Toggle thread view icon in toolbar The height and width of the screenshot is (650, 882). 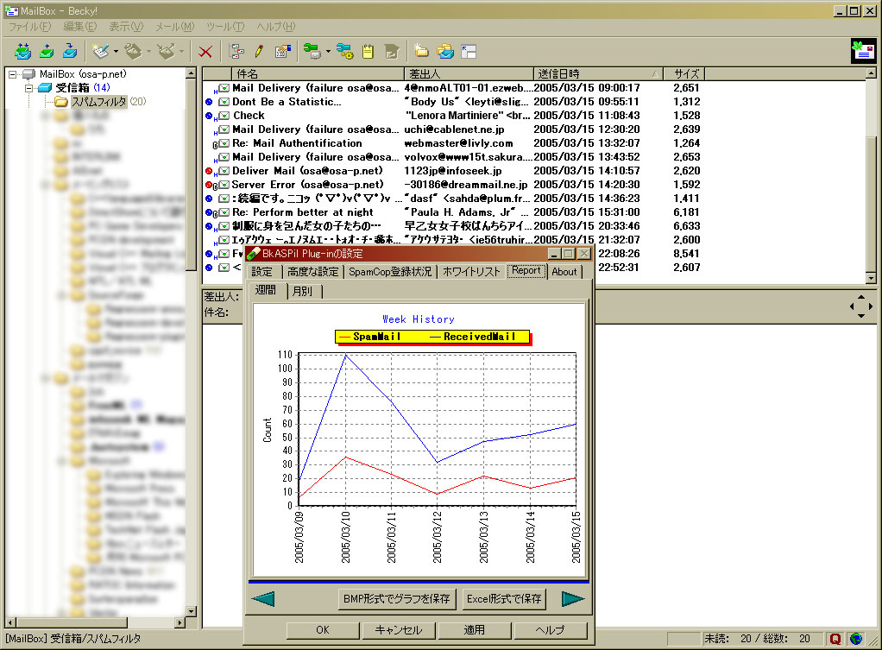tap(236, 51)
